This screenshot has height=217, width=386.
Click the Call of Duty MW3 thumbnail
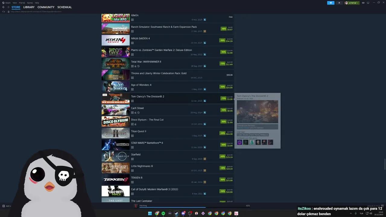click(x=115, y=191)
